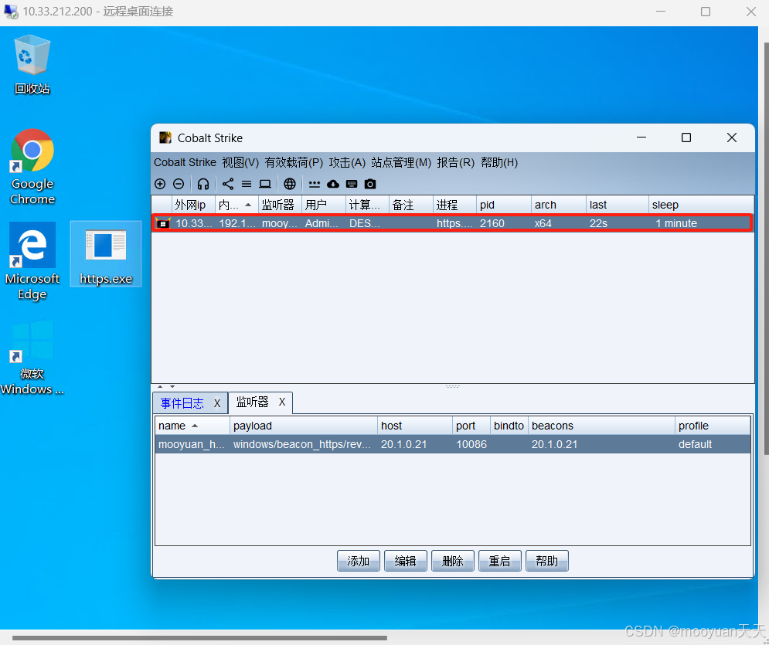Open web/site management globe icon
The height and width of the screenshot is (645, 769).
click(x=290, y=184)
